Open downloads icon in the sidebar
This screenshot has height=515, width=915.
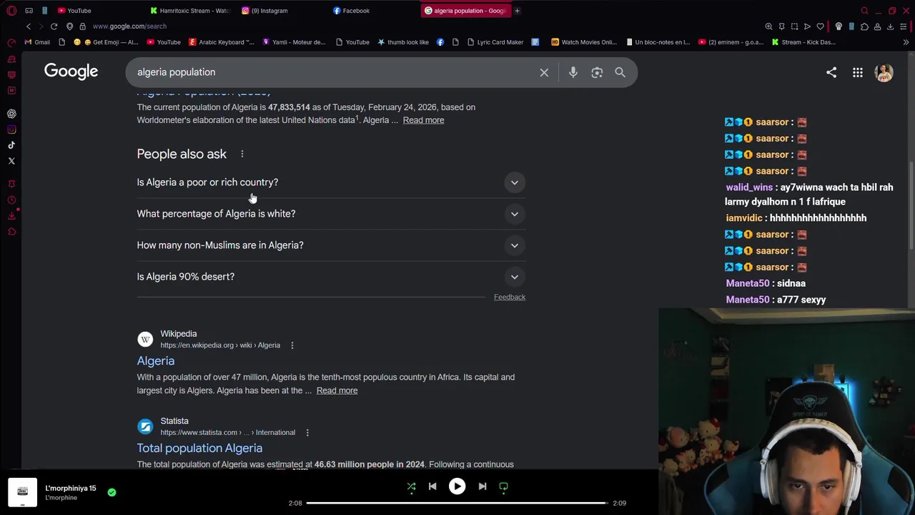coord(11,215)
